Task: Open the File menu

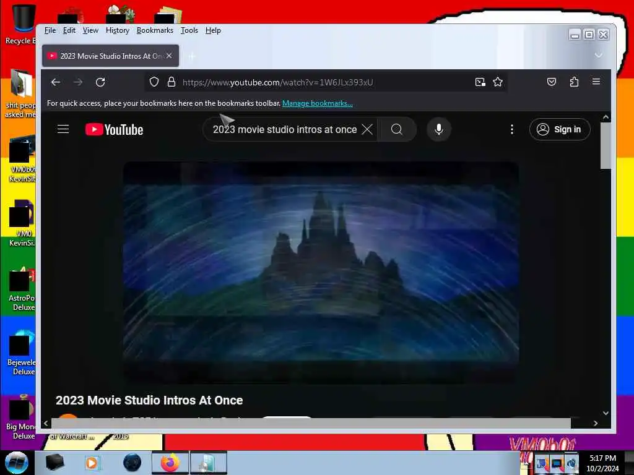Action: tap(50, 30)
